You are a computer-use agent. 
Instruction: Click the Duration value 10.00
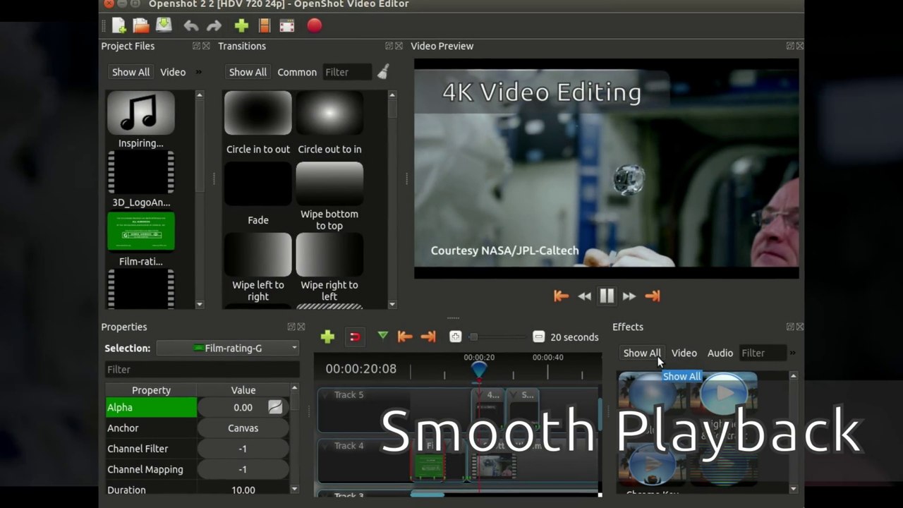tap(243, 490)
